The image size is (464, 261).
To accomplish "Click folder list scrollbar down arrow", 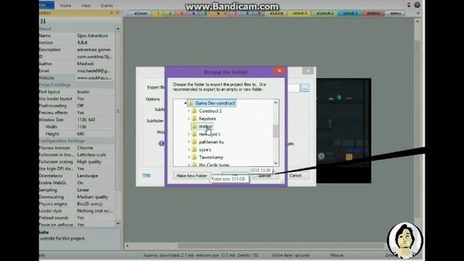I will point(275,163).
